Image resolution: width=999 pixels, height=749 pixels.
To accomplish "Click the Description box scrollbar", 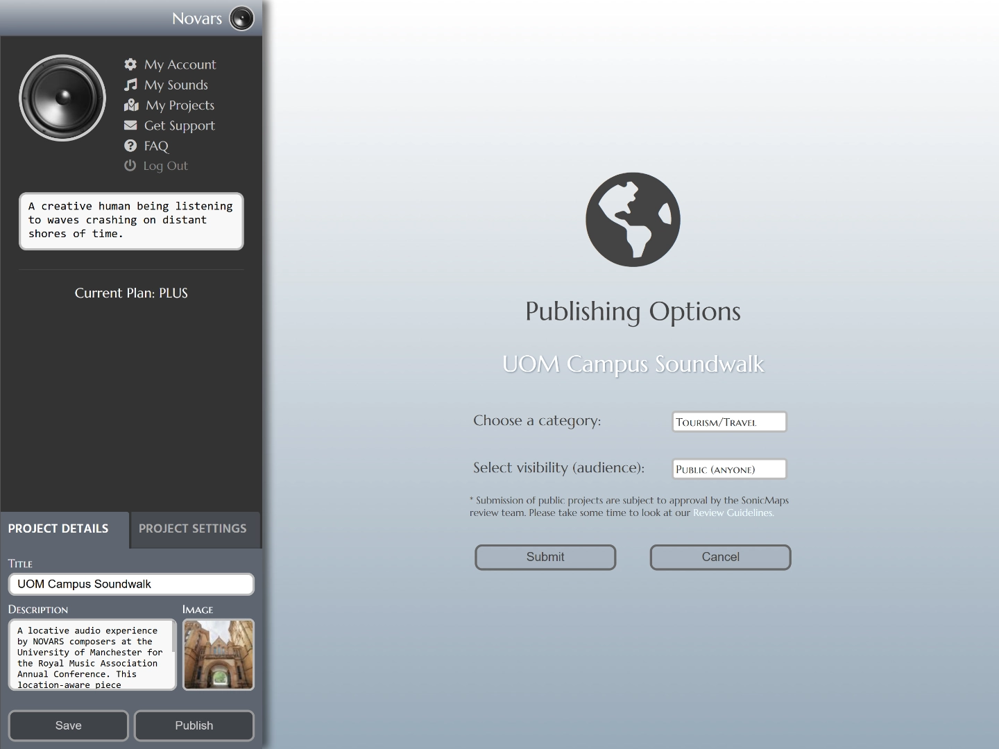I will coord(173,637).
